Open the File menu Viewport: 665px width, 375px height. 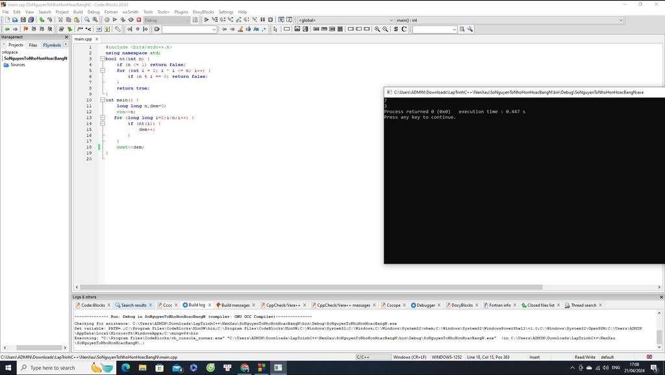(x=5, y=12)
